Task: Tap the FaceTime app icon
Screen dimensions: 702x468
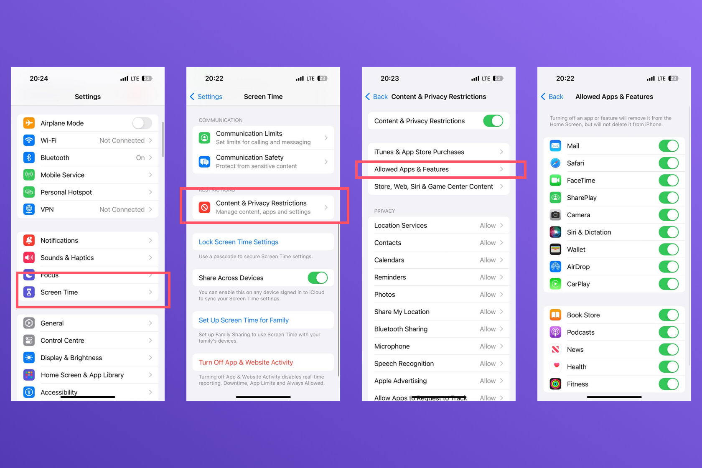Action: point(555,181)
